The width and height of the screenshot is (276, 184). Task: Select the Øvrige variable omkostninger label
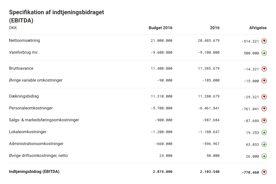tap(36, 80)
